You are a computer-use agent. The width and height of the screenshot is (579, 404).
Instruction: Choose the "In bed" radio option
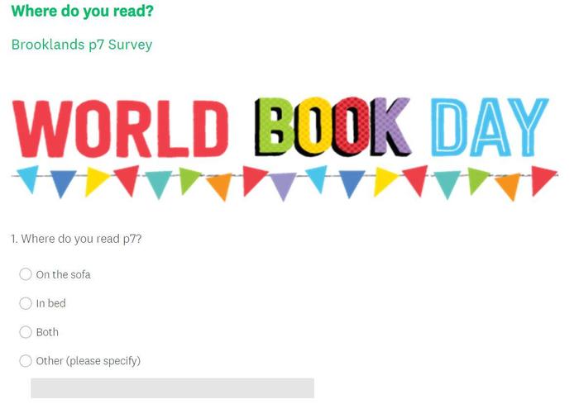26,303
